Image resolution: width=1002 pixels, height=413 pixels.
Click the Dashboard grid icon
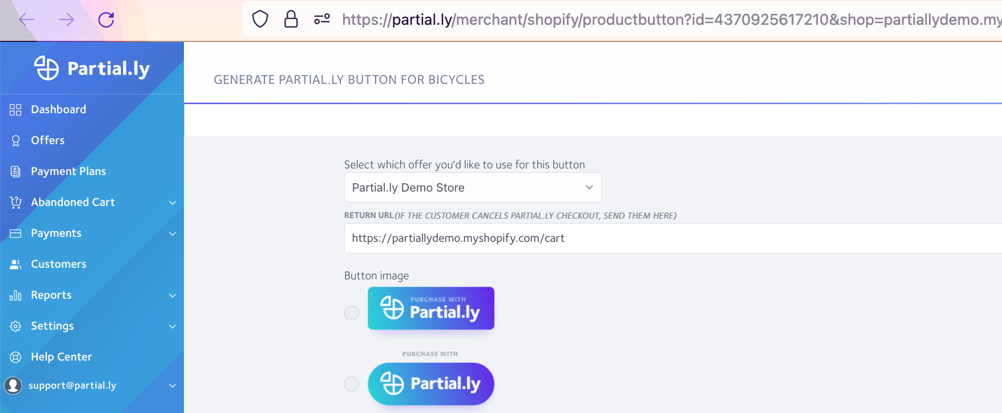coord(15,109)
